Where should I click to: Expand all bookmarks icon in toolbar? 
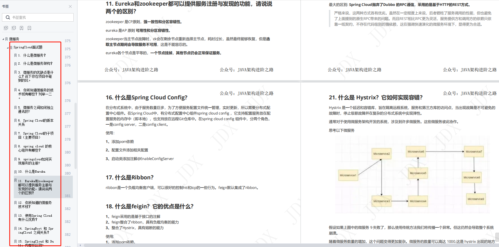click(6, 28)
